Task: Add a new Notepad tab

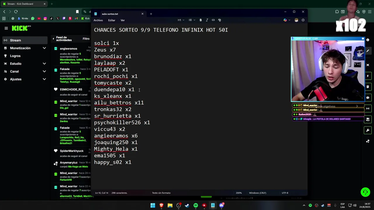Action: [x=151, y=14]
